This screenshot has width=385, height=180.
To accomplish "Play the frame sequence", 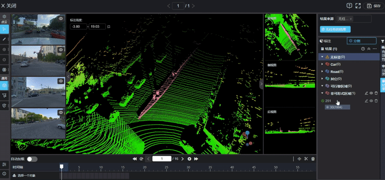I will (189, 159).
